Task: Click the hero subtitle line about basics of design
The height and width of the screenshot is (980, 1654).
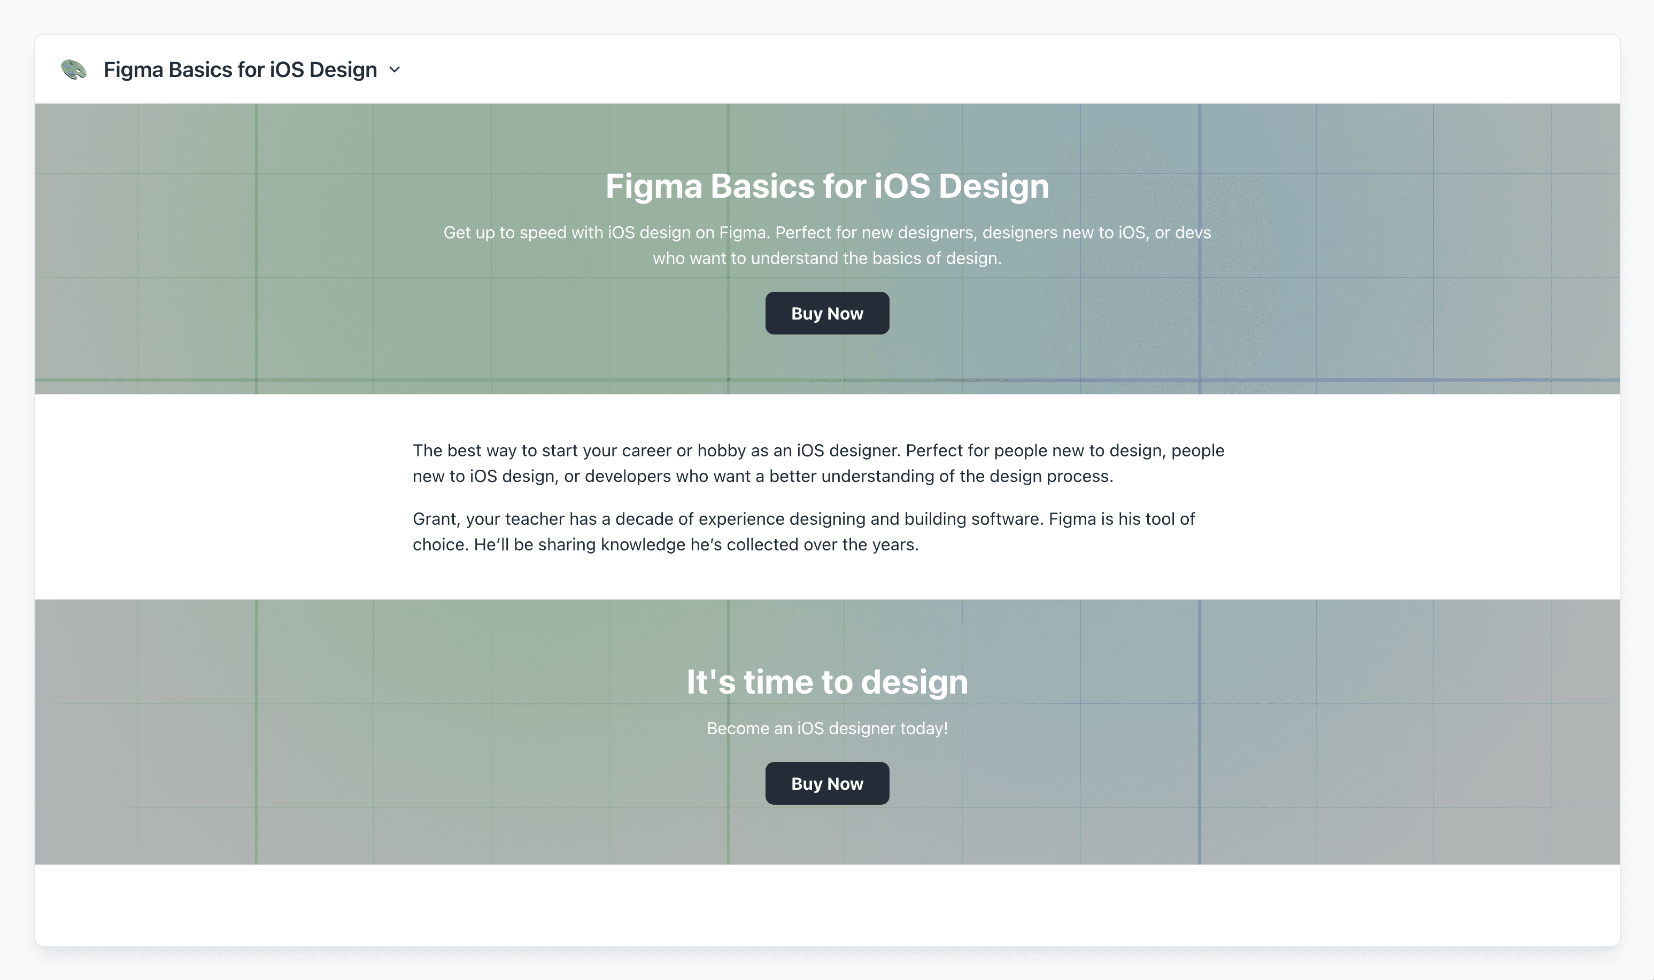Action: coord(826,258)
